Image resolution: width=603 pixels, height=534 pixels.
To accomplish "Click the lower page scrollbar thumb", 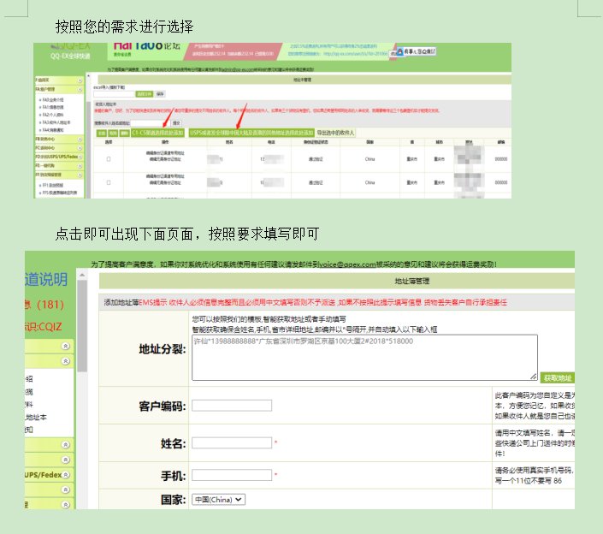I will coord(82,326).
